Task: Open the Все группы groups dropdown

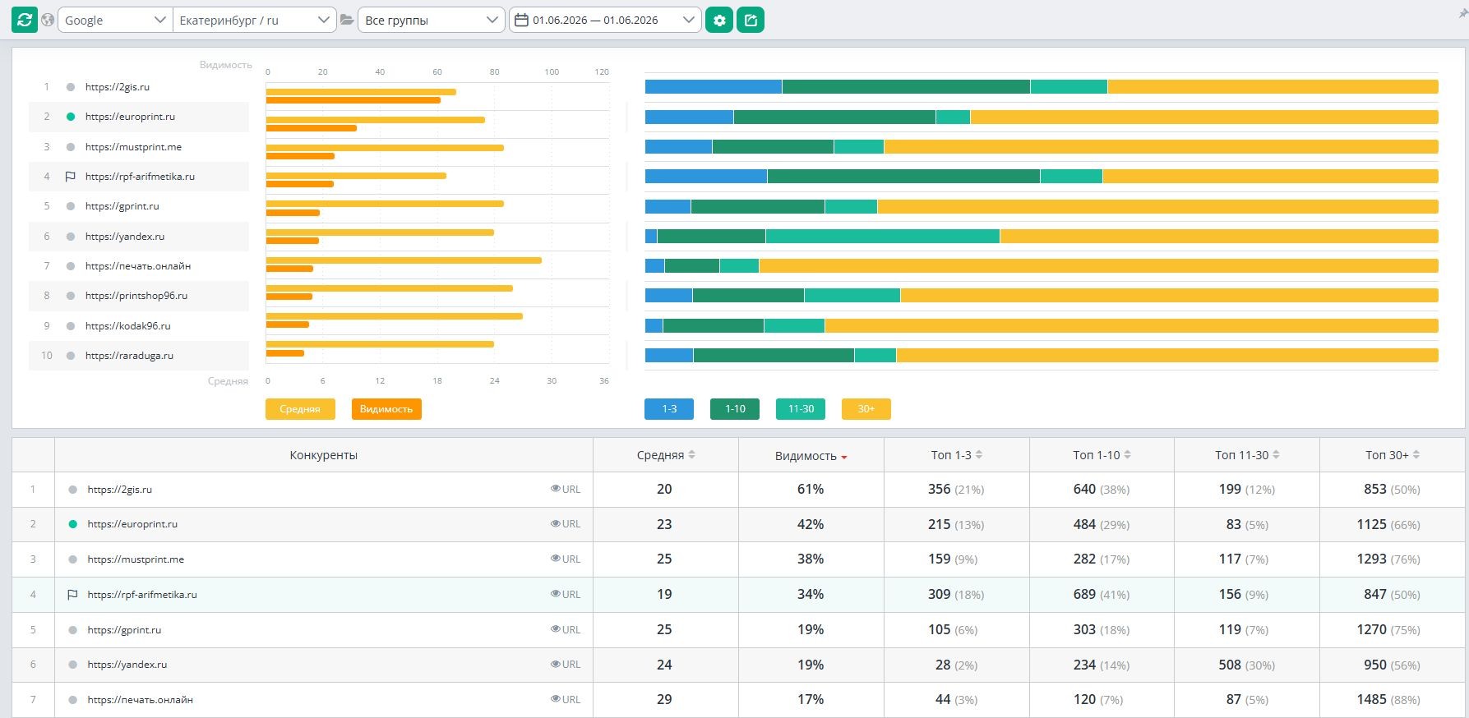Action: 432,20
